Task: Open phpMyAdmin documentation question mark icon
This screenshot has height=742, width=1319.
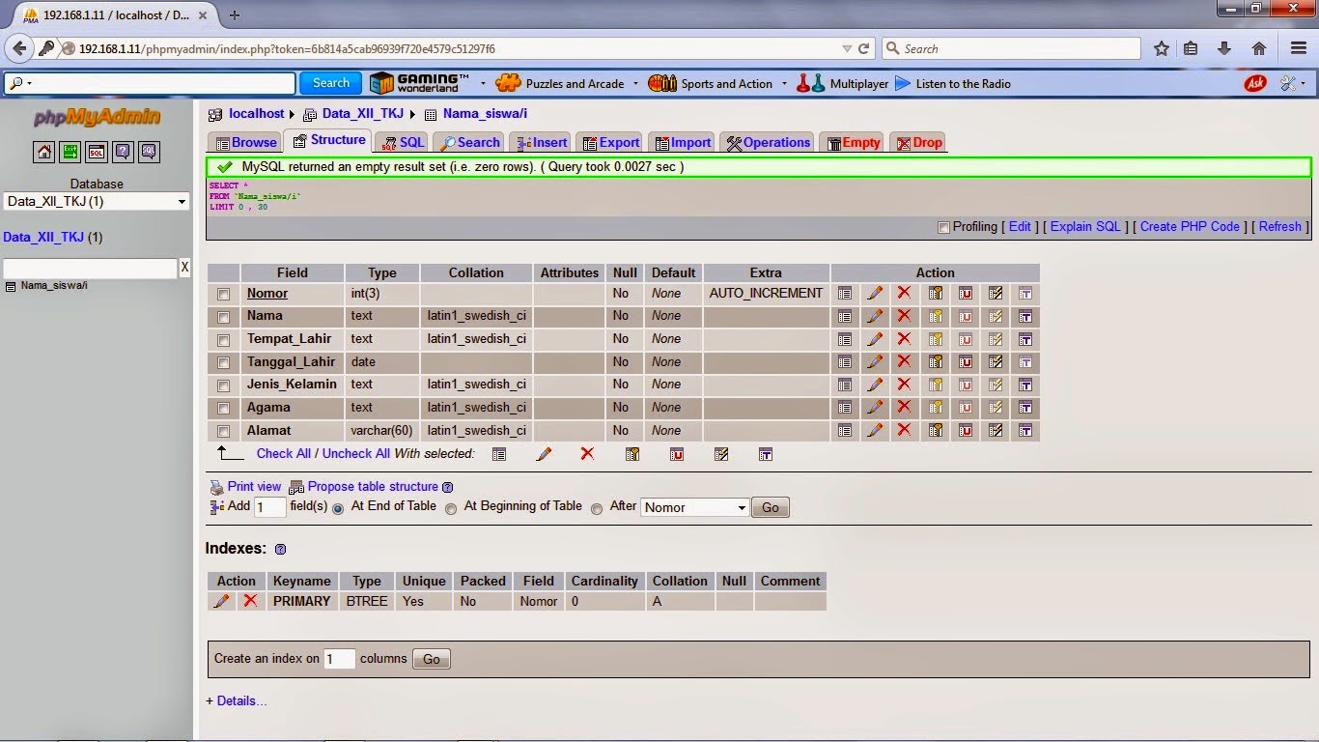Action: click(x=122, y=152)
